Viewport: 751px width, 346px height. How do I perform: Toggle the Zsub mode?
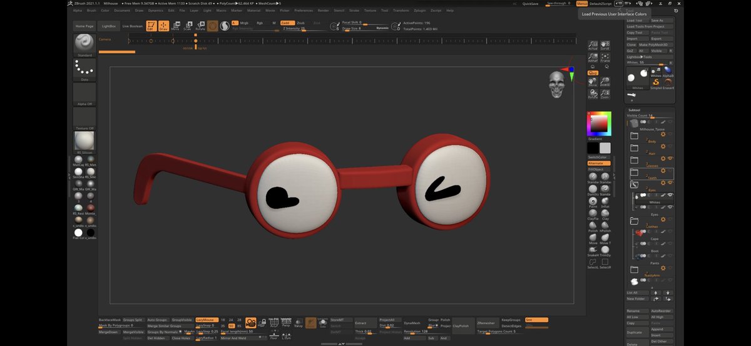(301, 22)
